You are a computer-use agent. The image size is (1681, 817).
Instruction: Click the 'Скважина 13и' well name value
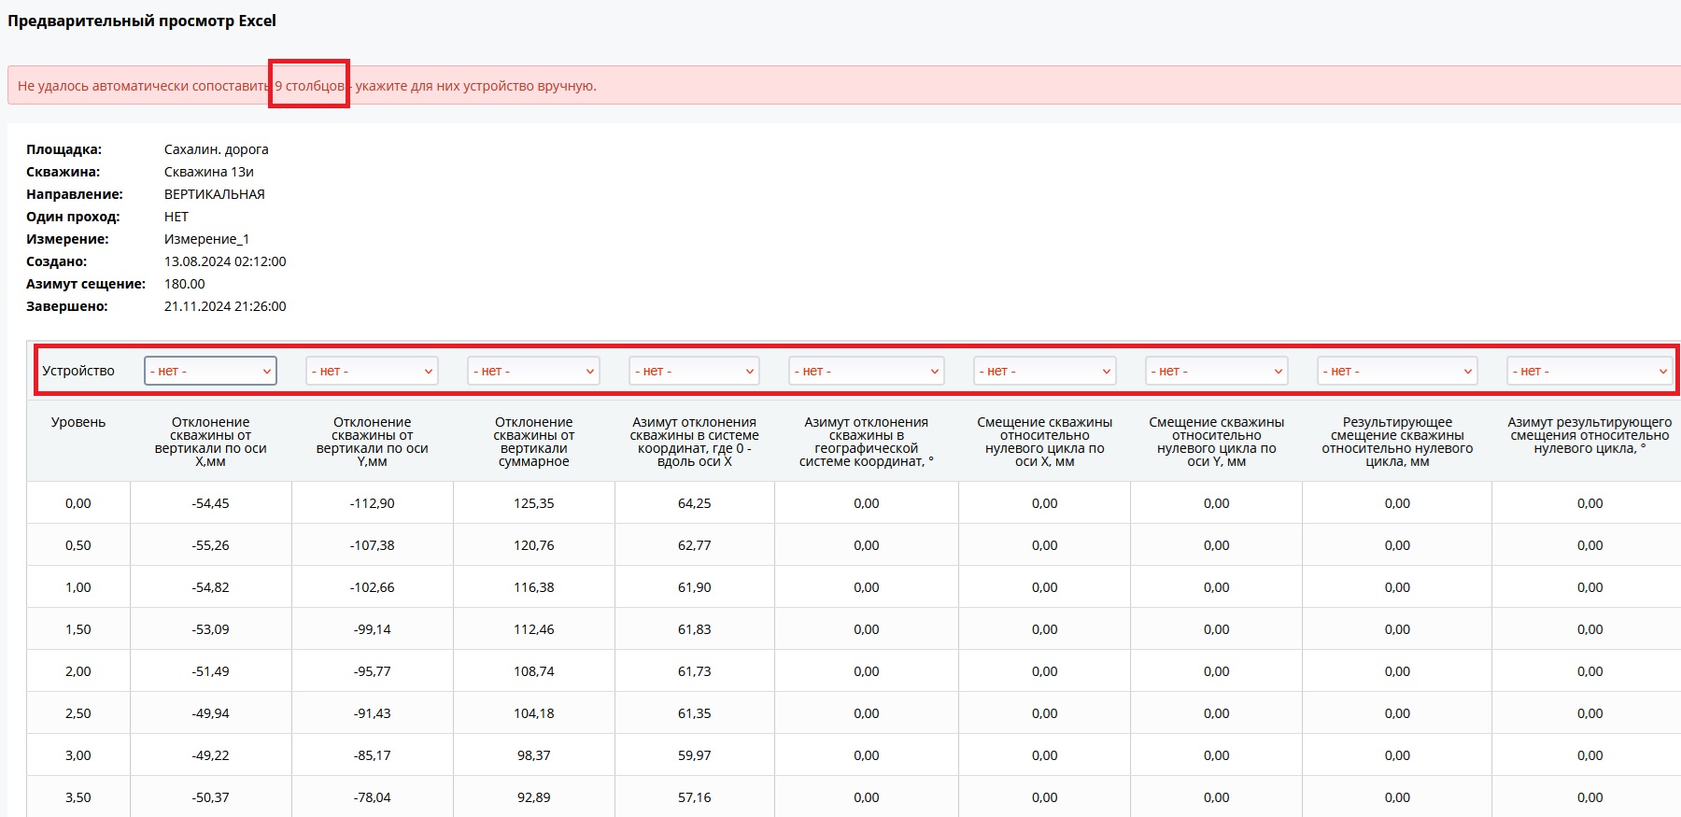coord(209,172)
